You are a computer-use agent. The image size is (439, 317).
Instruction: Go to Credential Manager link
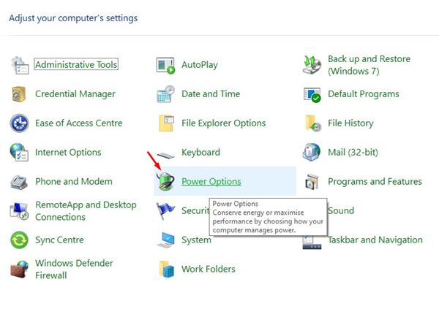(x=75, y=94)
